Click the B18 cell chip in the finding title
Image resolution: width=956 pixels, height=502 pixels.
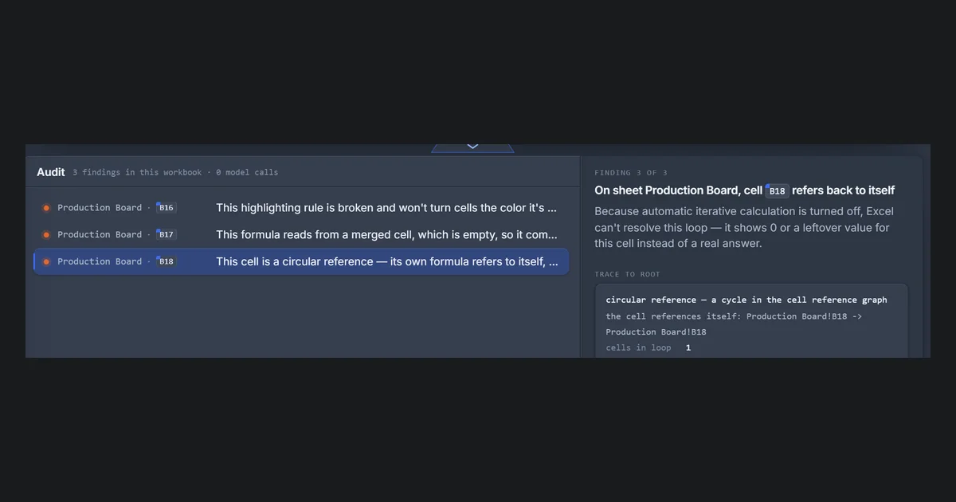tap(777, 191)
